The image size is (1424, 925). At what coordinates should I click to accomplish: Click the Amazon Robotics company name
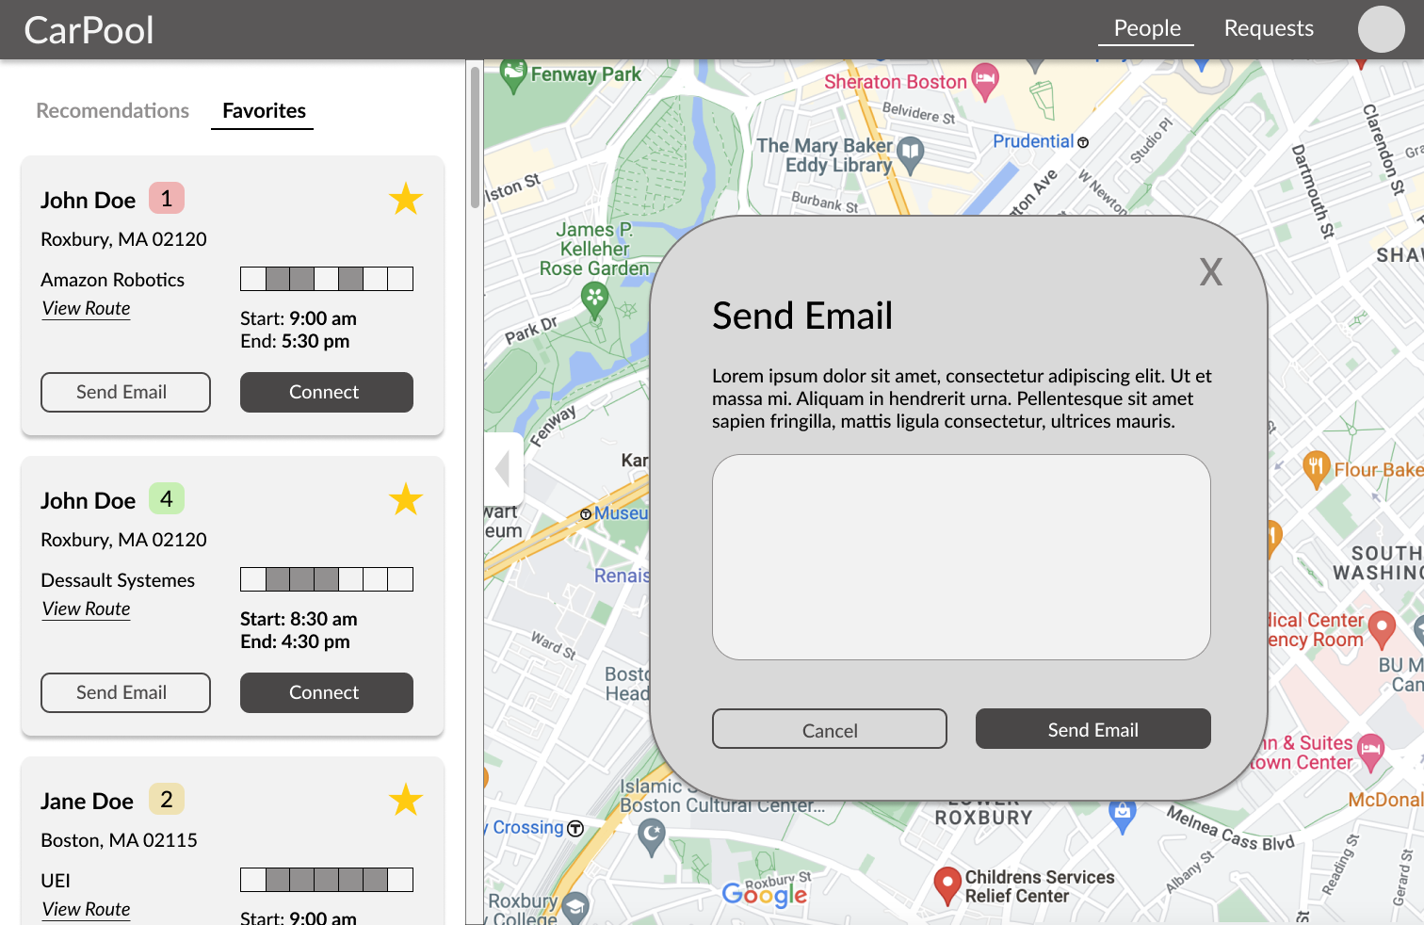pos(112,280)
